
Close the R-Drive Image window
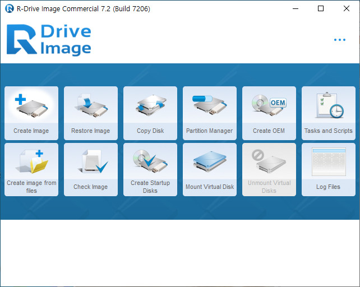click(x=346, y=9)
